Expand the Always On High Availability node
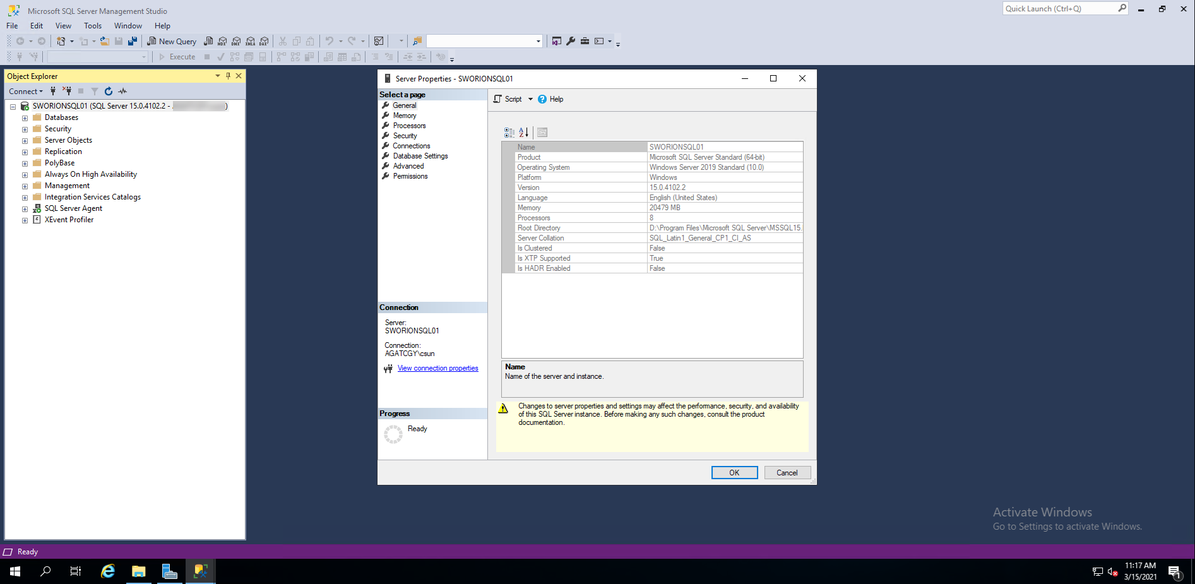The height and width of the screenshot is (584, 1195). 25,175
